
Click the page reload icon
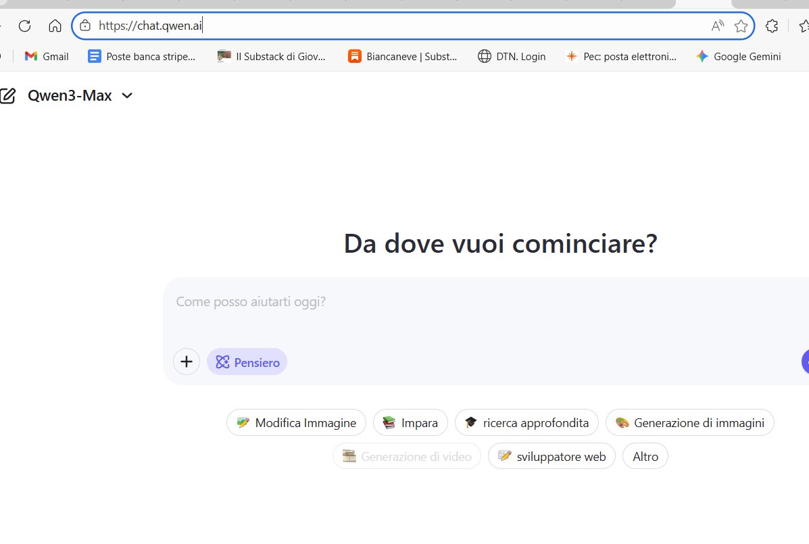click(x=25, y=26)
